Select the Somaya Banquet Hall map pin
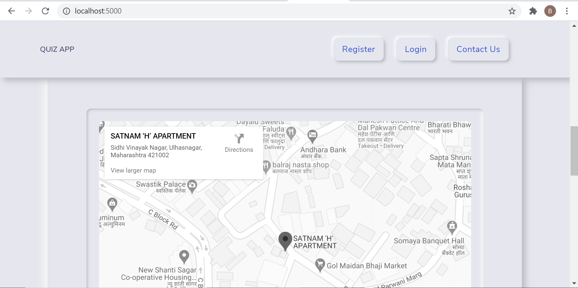Viewport: 578px width, 288px height. pos(452,226)
